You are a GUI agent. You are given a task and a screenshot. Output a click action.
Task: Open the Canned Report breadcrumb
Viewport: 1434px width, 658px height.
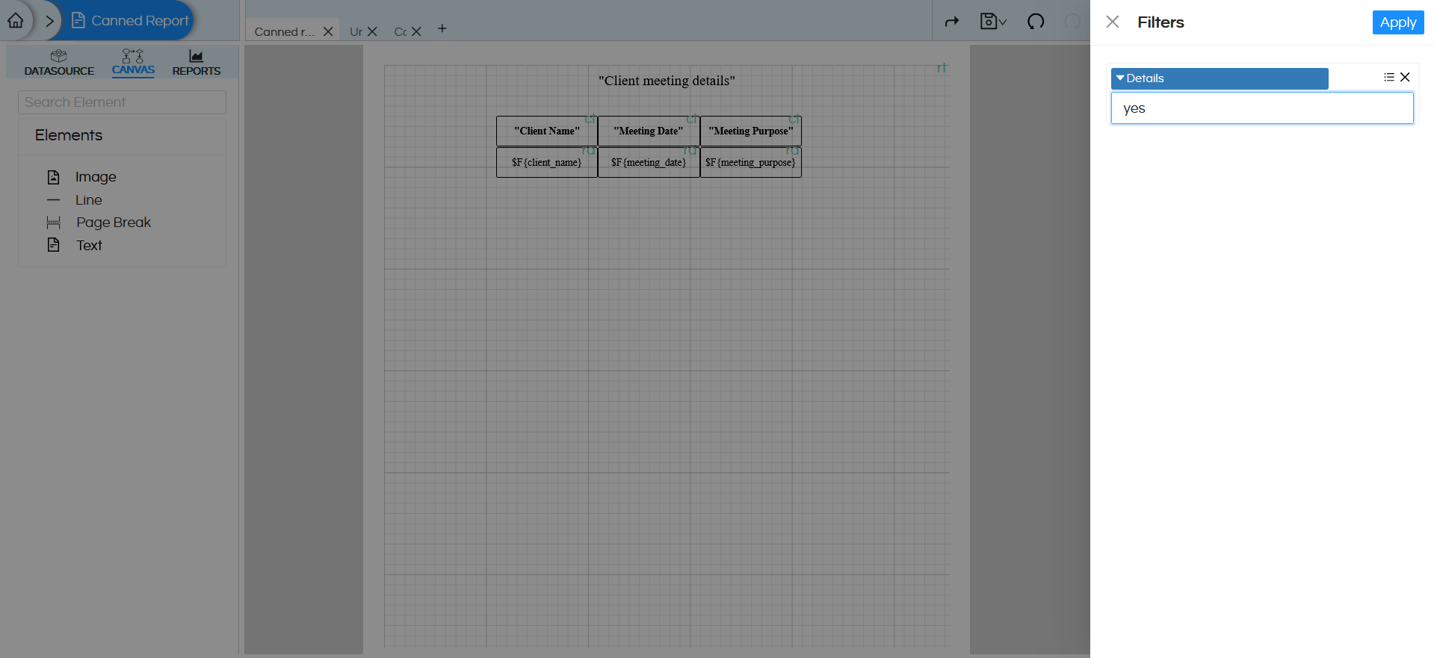130,21
